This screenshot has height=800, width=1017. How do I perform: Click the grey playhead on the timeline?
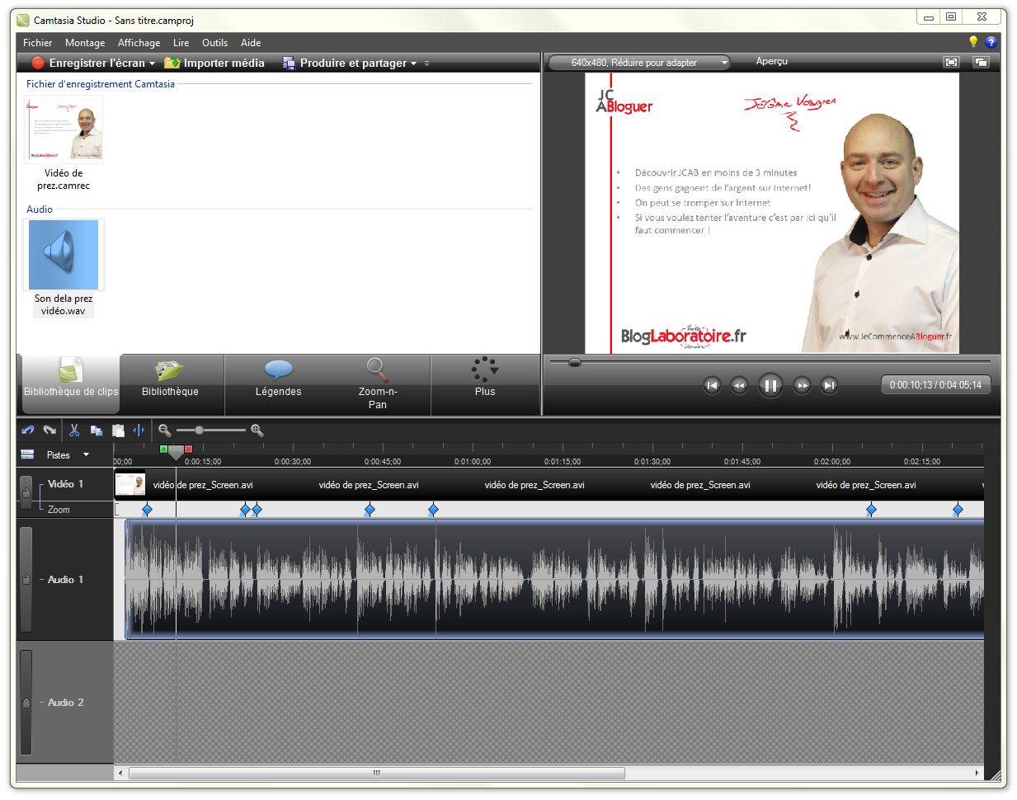[176, 453]
